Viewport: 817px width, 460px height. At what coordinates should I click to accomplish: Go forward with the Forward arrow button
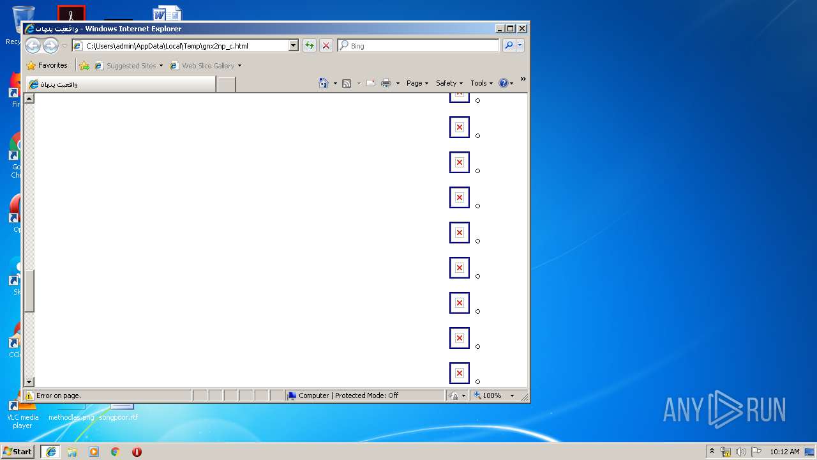click(50, 45)
